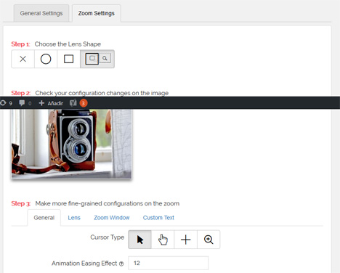Set cursor type to default arrow
This screenshot has width=340, height=273.
(139, 240)
